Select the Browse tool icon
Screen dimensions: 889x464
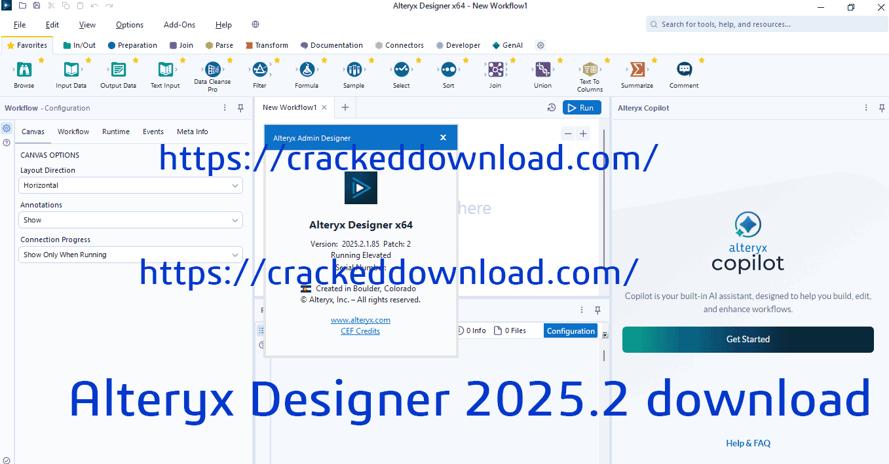coord(24,70)
